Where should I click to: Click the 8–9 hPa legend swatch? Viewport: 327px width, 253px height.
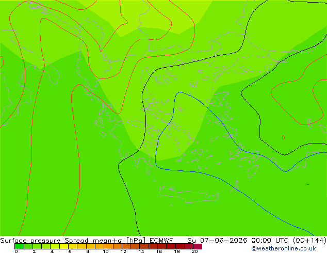[x=91, y=246]
